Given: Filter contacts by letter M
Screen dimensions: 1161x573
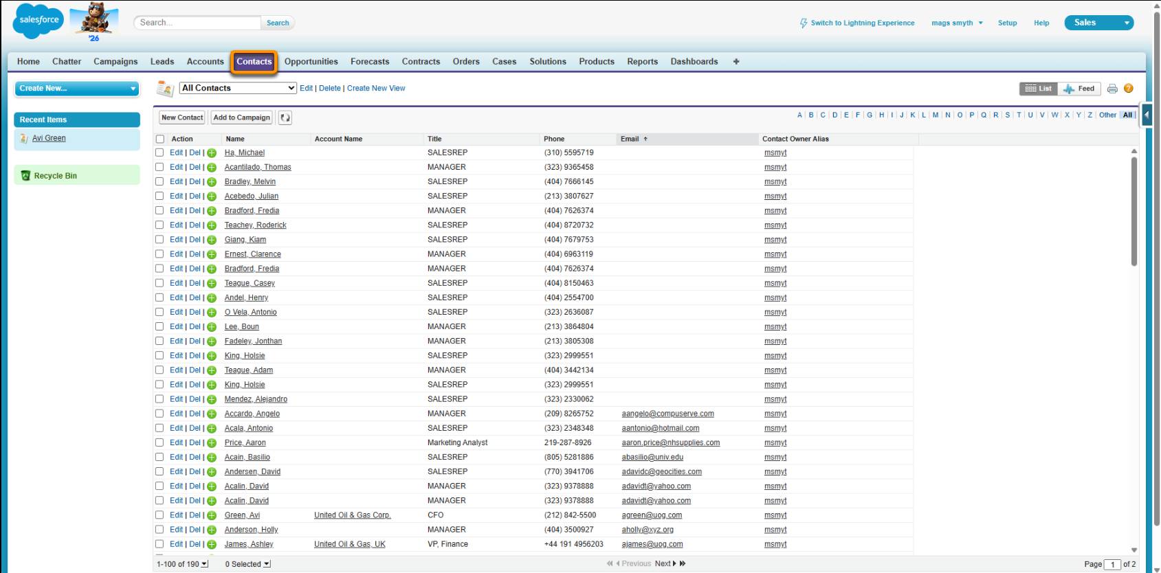Looking at the screenshot, I should pos(936,115).
